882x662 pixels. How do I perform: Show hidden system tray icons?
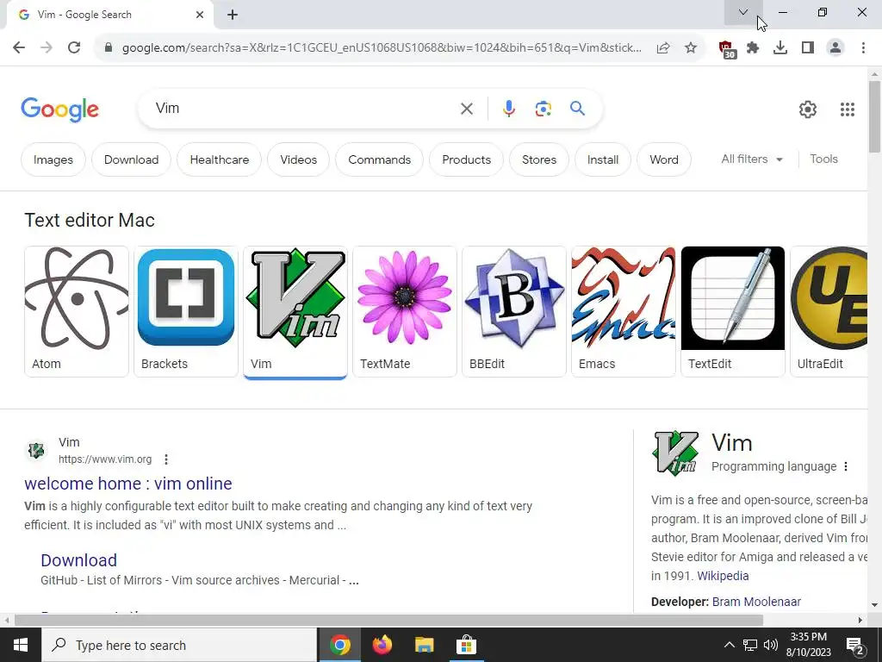click(x=729, y=645)
